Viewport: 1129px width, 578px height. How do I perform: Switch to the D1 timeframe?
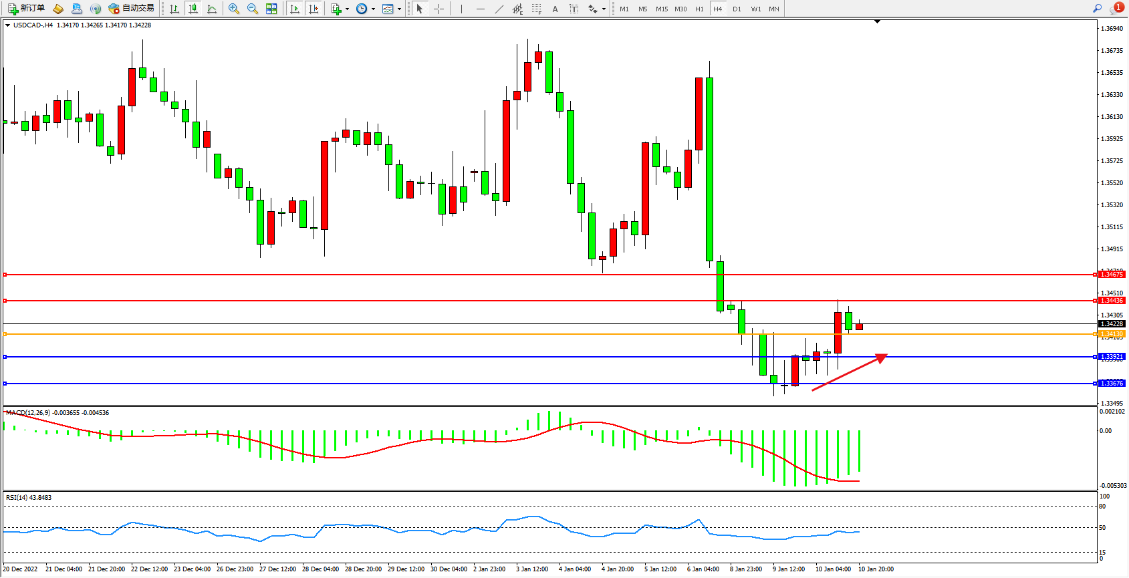pyautogui.click(x=737, y=9)
